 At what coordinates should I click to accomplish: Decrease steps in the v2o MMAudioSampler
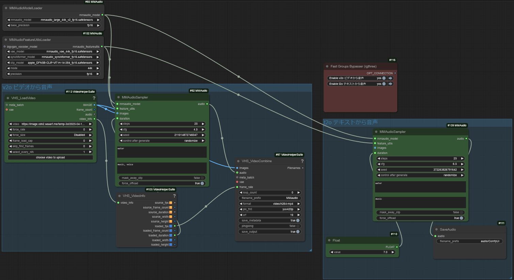coord(121,124)
